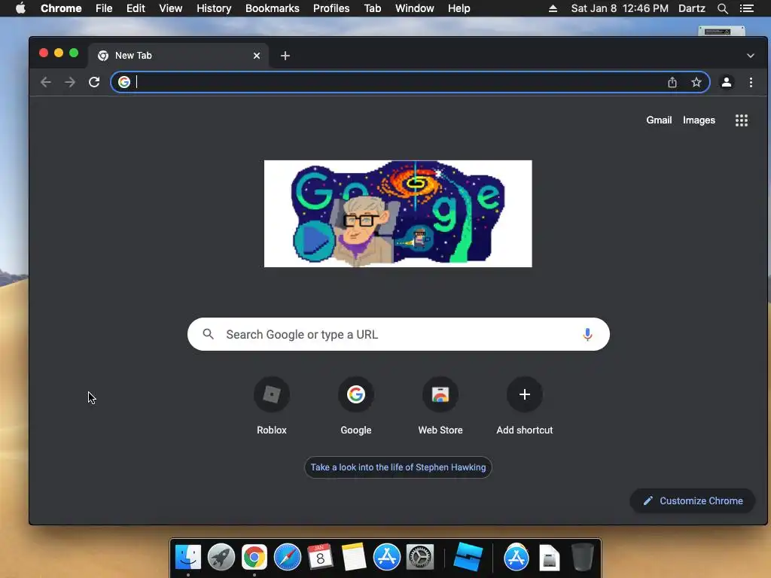Open the Edit menu
Image resolution: width=771 pixels, height=578 pixels.
pos(136,8)
